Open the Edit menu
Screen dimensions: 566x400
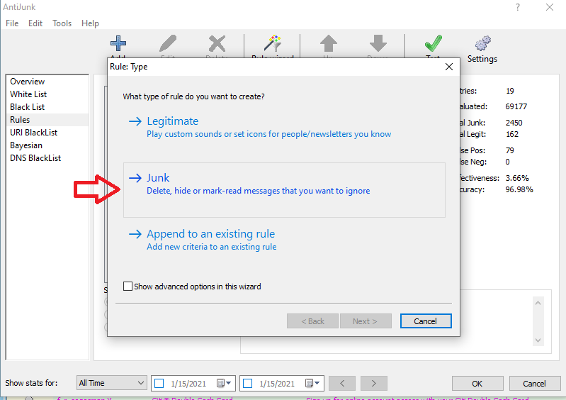[35, 23]
